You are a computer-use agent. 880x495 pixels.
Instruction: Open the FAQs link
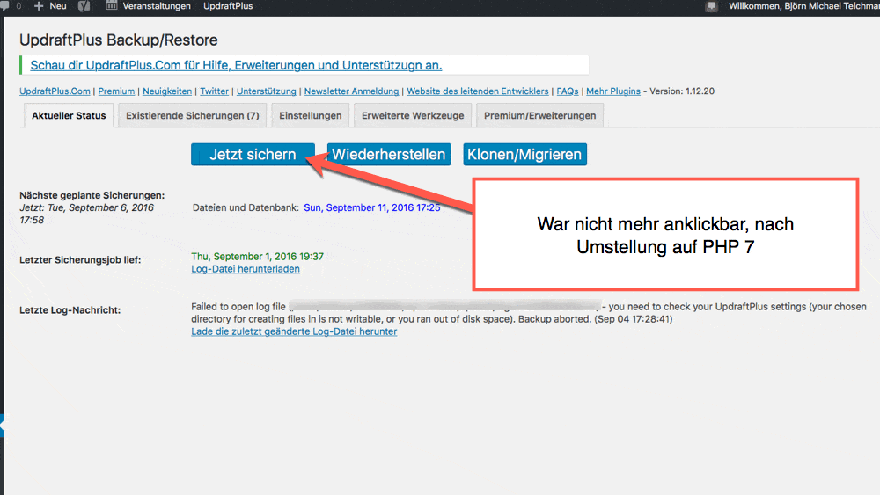pyautogui.click(x=568, y=91)
